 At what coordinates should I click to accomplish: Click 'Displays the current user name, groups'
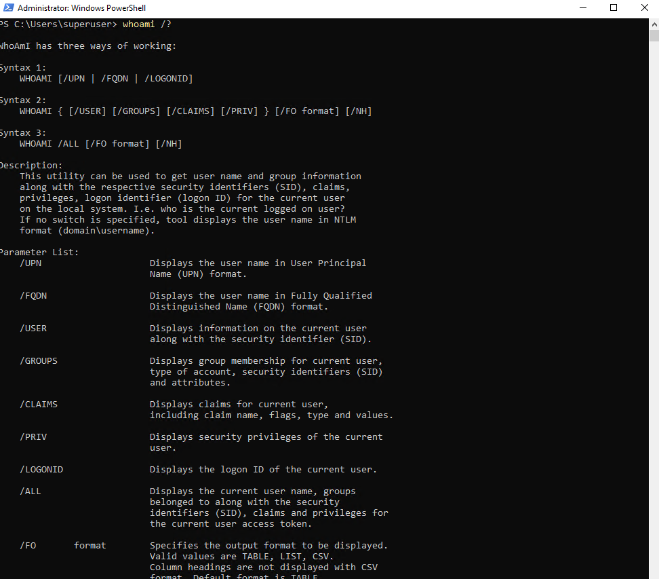(253, 491)
